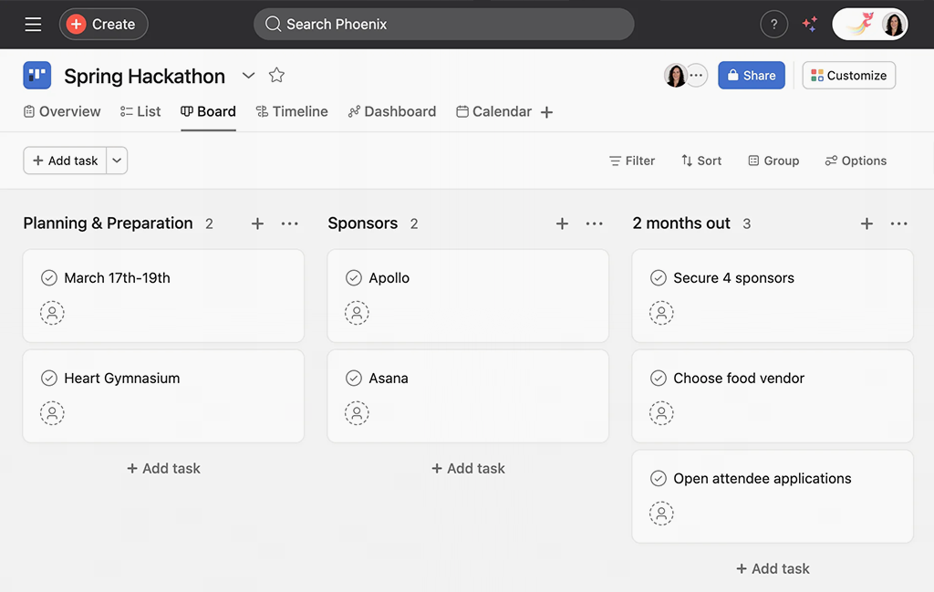934x592 pixels.
Task: Click Add task below Open attendee applications
Action: (x=773, y=569)
